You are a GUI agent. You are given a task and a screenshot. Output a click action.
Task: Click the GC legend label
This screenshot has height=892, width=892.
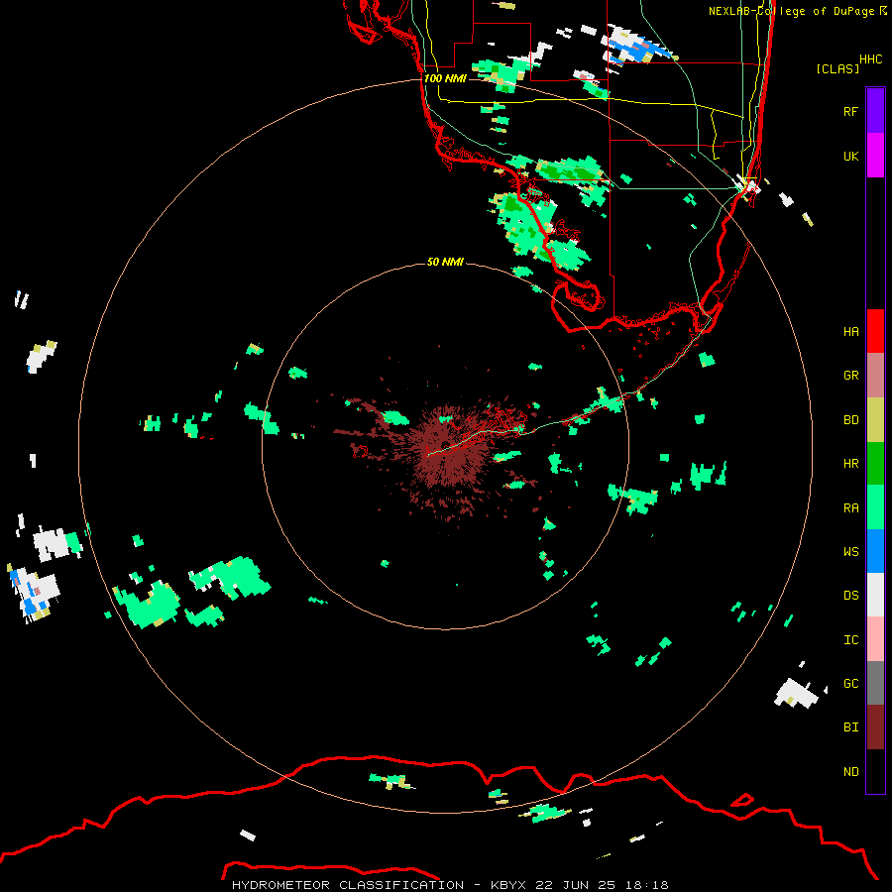[x=850, y=684]
